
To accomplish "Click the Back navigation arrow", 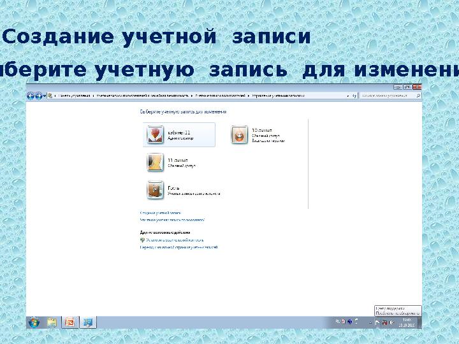I will pyautogui.click(x=31, y=96).
